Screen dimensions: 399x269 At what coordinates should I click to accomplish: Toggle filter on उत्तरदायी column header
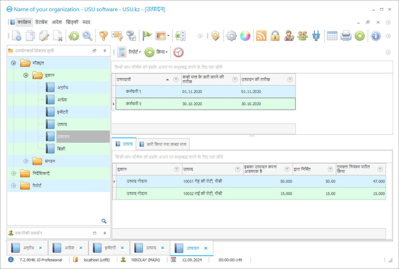pos(176,80)
